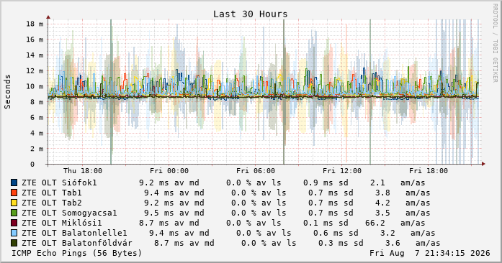Select the 'Last 30 Hours' graph title
Image resolution: width=502 pixels, height=263 pixels.
[251, 14]
